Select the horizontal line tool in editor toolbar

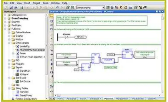pos(52,45)
